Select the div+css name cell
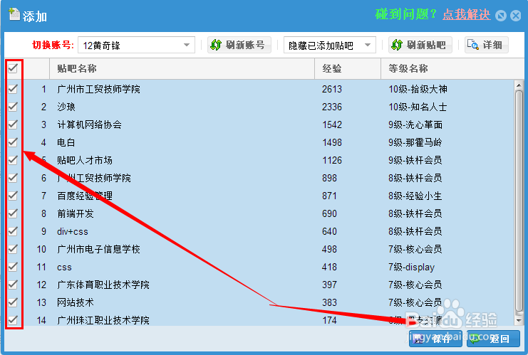 tap(73, 232)
